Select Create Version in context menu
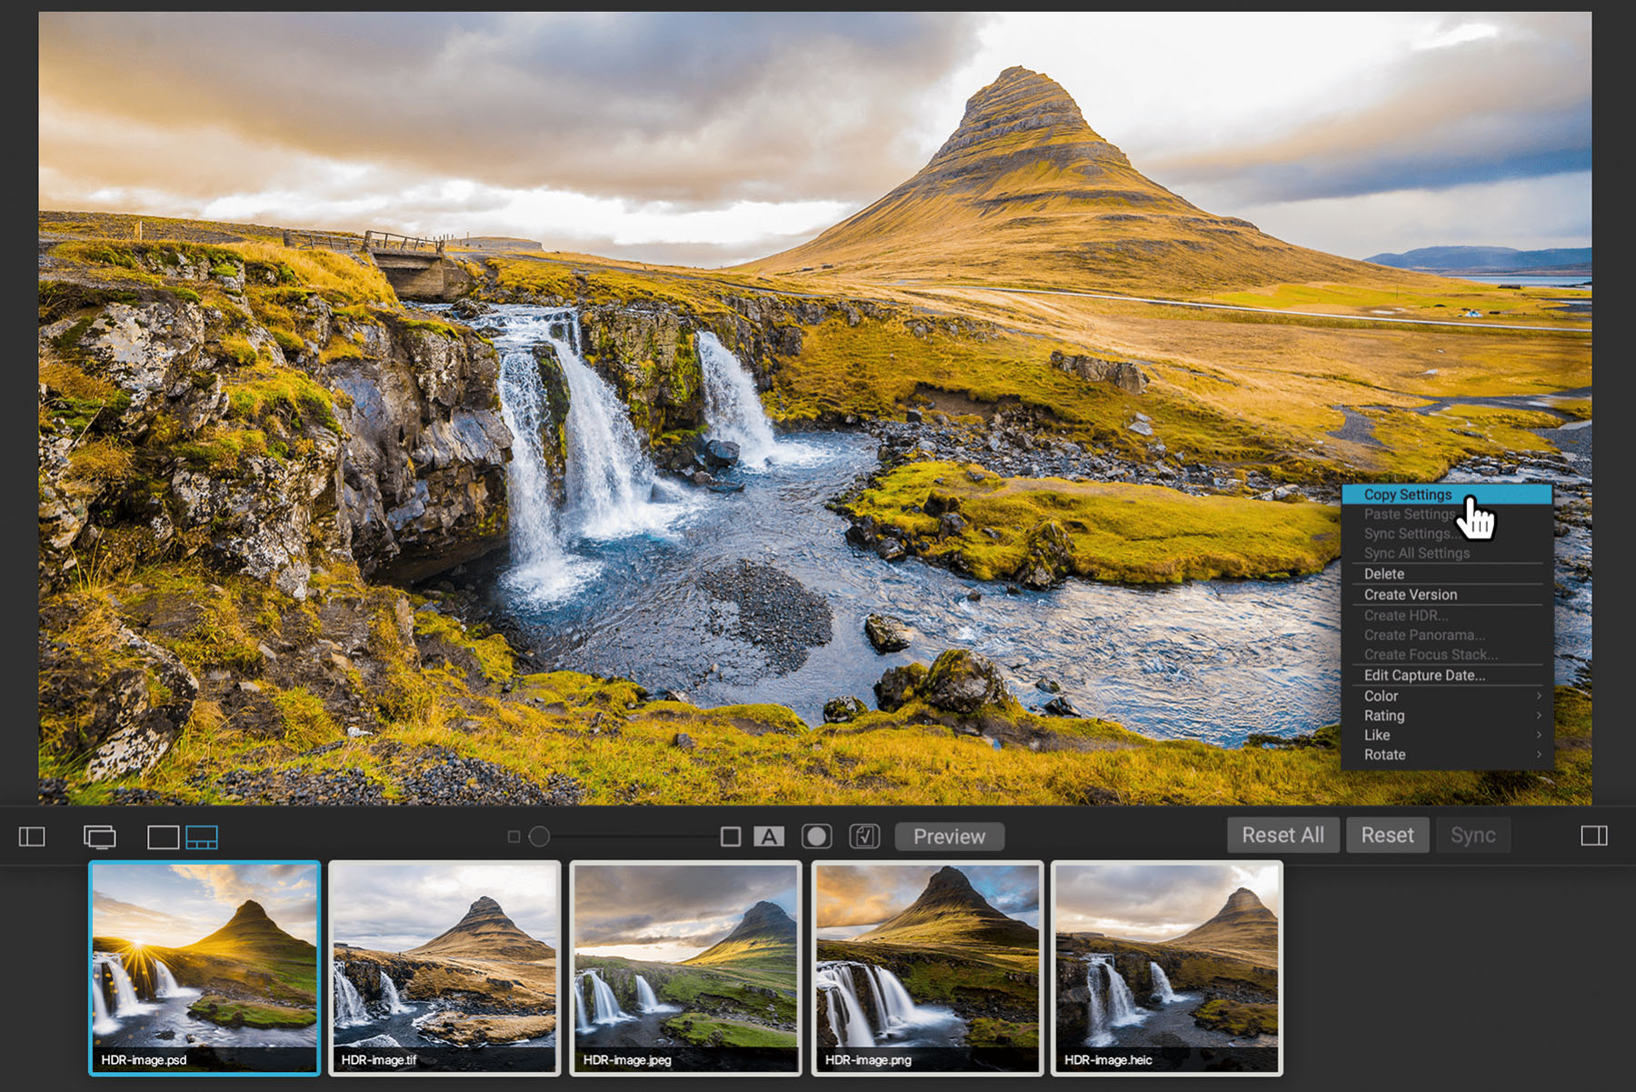 click(x=1410, y=595)
